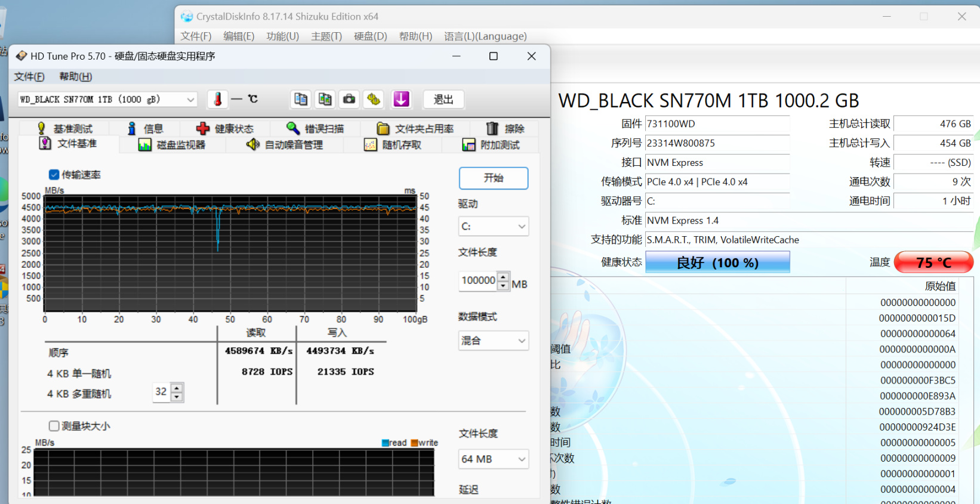
Task: Click the 100000 file length input field
Action: (x=478, y=281)
